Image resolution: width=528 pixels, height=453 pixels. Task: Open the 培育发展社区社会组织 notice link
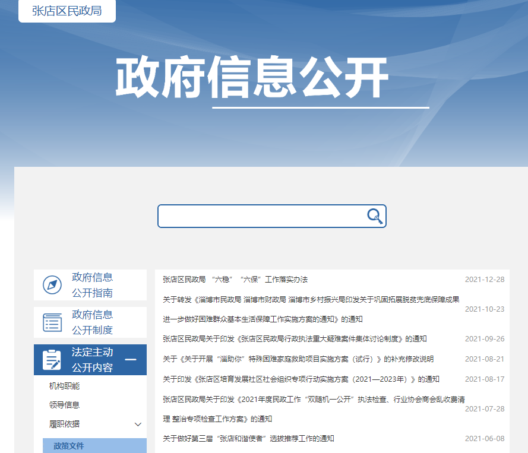click(301, 379)
